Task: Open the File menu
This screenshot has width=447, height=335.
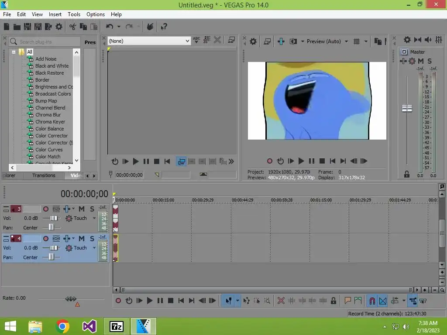Action: 7,14
